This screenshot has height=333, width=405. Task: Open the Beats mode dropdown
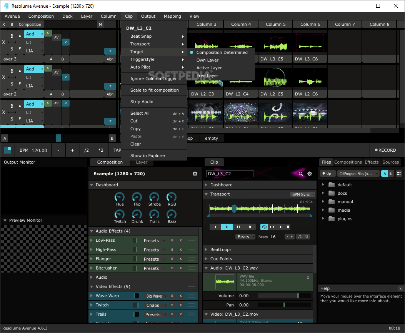245,237
